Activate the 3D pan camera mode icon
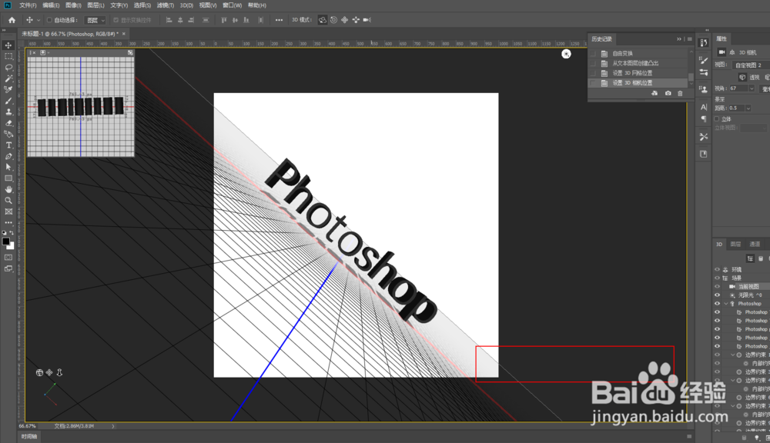770x443 pixels. pyautogui.click(x=344, y=20)
